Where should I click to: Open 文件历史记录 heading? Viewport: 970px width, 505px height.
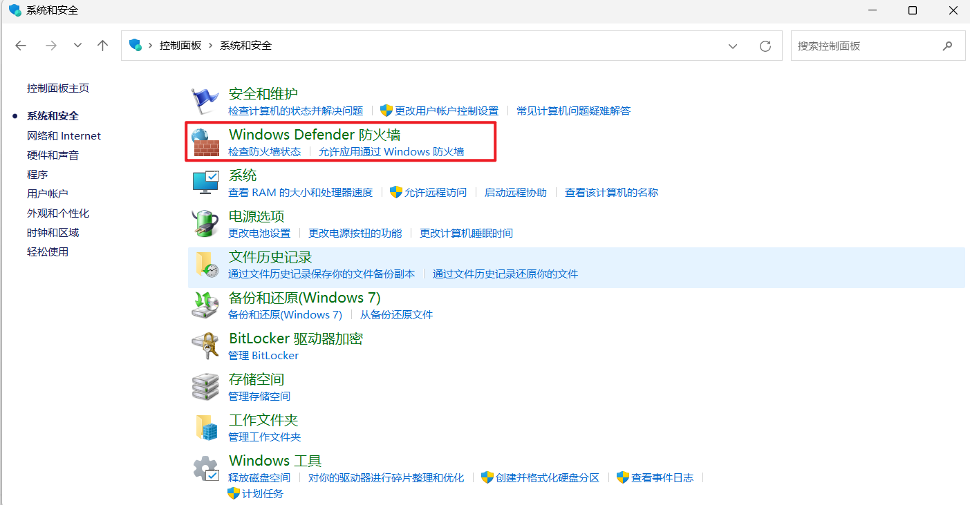[x=270, y=256]
